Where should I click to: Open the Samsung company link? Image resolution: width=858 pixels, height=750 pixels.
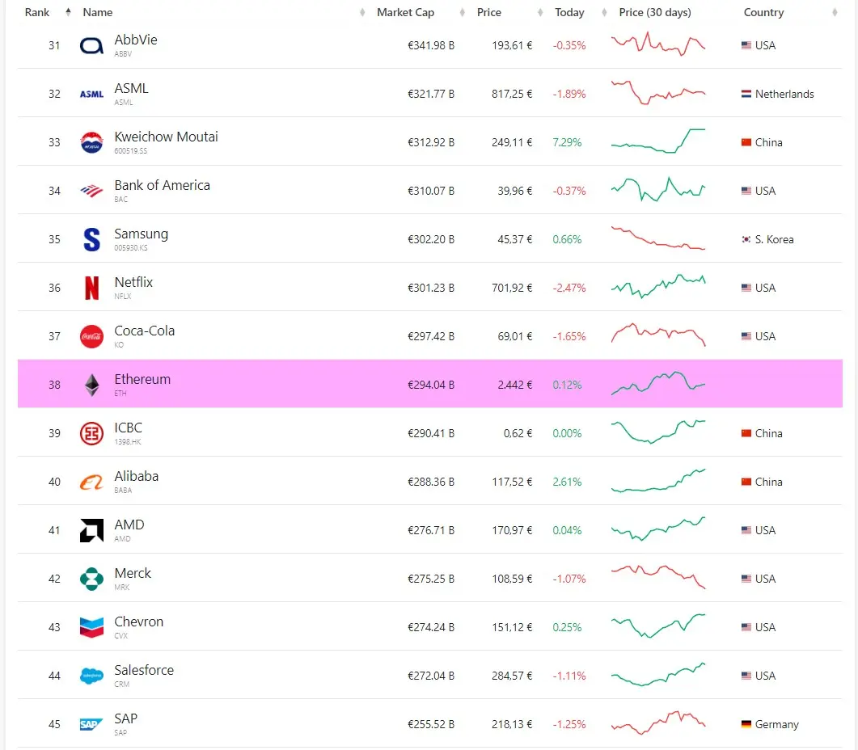tap(142, 234)
